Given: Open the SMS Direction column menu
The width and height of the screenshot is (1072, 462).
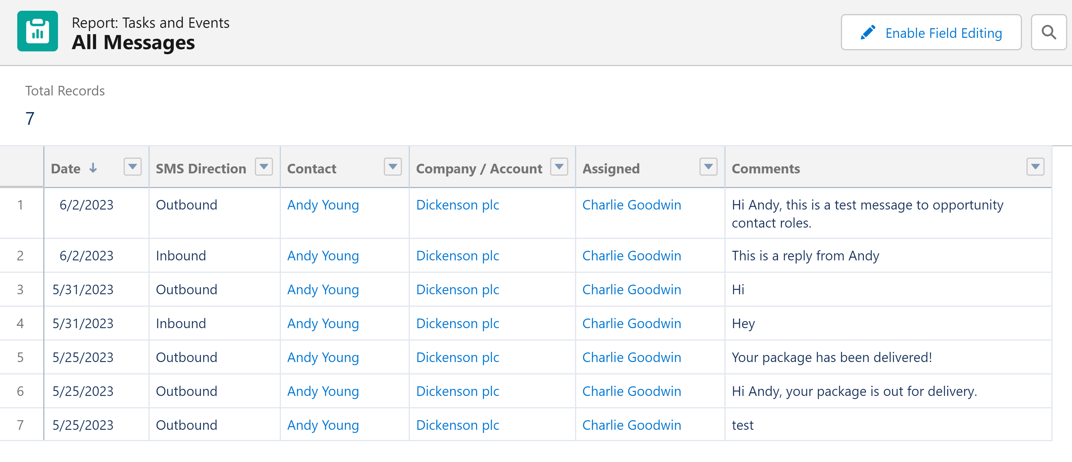Looking at the screenshot, I should [264, 167].
